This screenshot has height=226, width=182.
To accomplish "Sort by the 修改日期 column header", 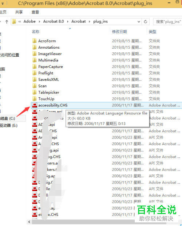I will [119, 32].
